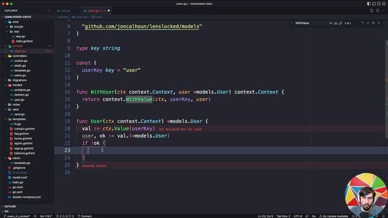Toggle Match Whole Word in find widget
This screenshot has height=218, width=388.
(336, 23)
